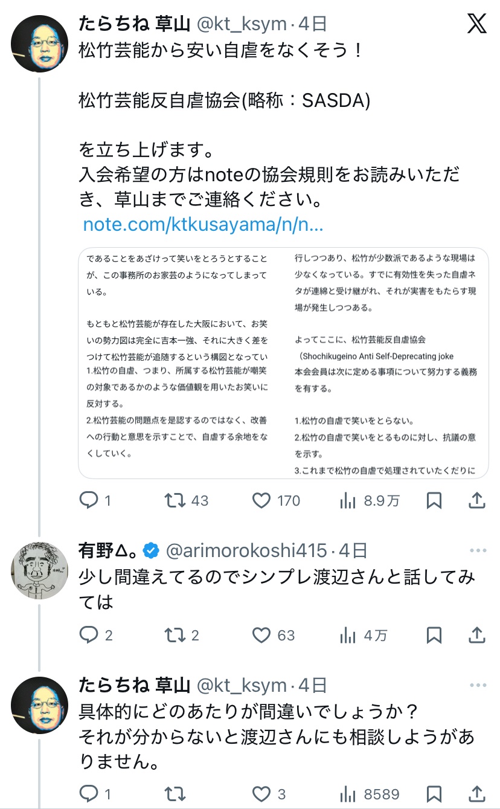Like the 有野 reply with 63 likes
The height and width of the screenshot is (809, 500).
(x=261, y=635)
